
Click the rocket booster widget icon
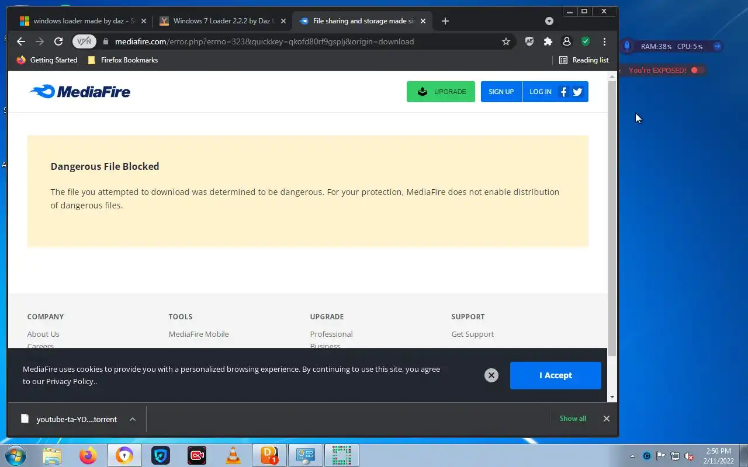[x=627, y=46]
